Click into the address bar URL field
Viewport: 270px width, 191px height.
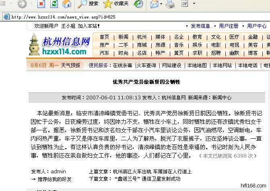click(x=121, y=17)
